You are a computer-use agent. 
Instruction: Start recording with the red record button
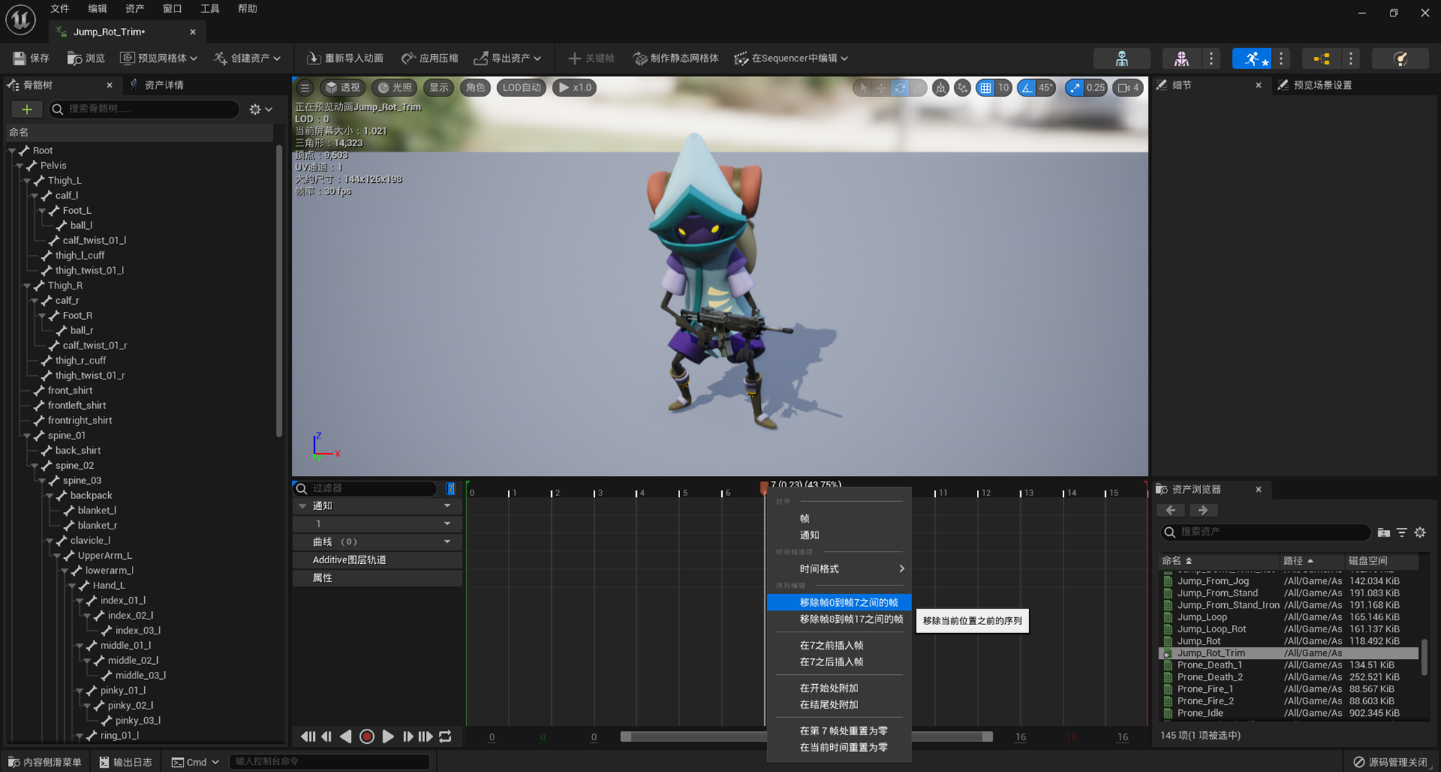367,737
